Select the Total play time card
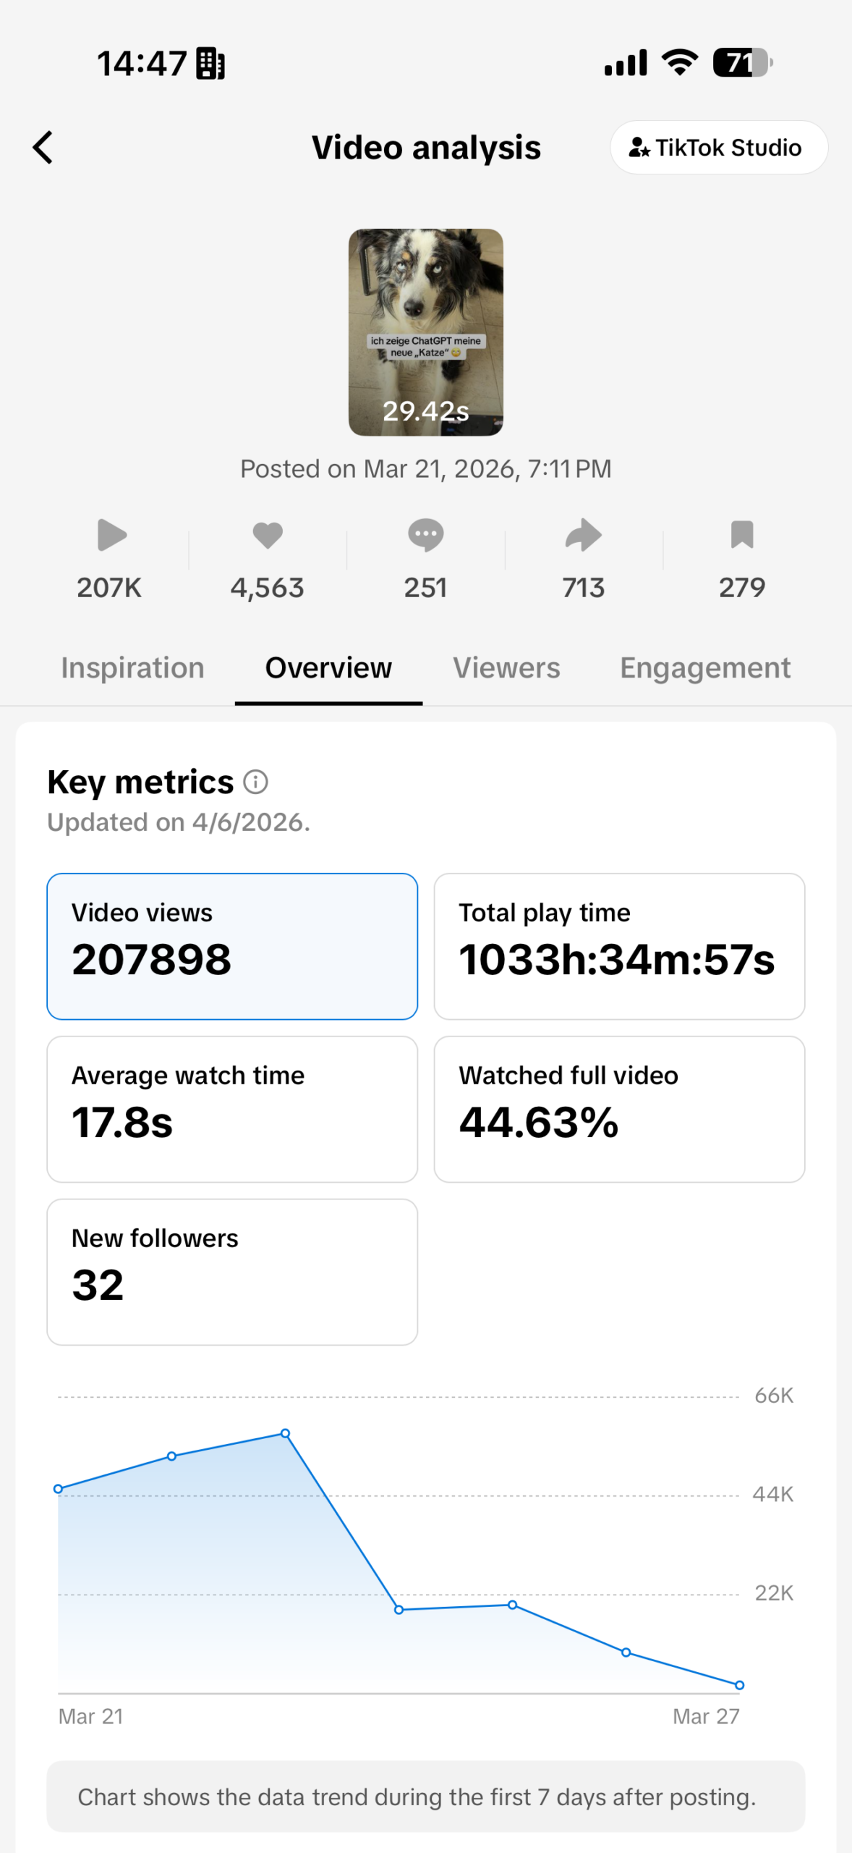The width and height of the screenshot is (852, 1853). [619, 946]
